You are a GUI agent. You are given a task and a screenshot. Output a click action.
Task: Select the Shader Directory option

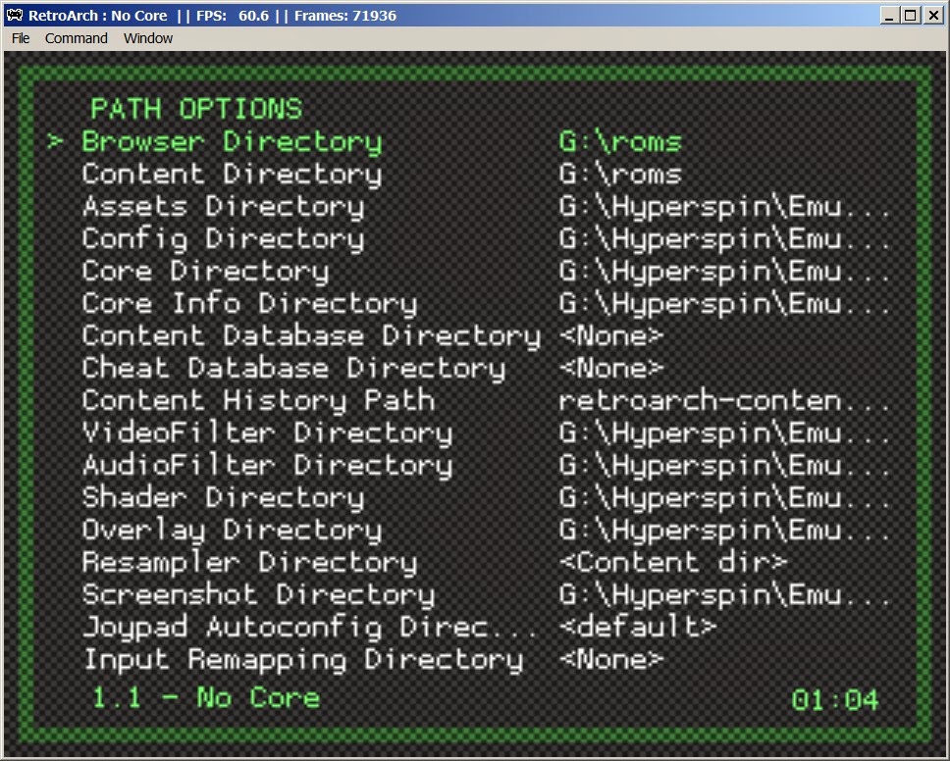223,497
